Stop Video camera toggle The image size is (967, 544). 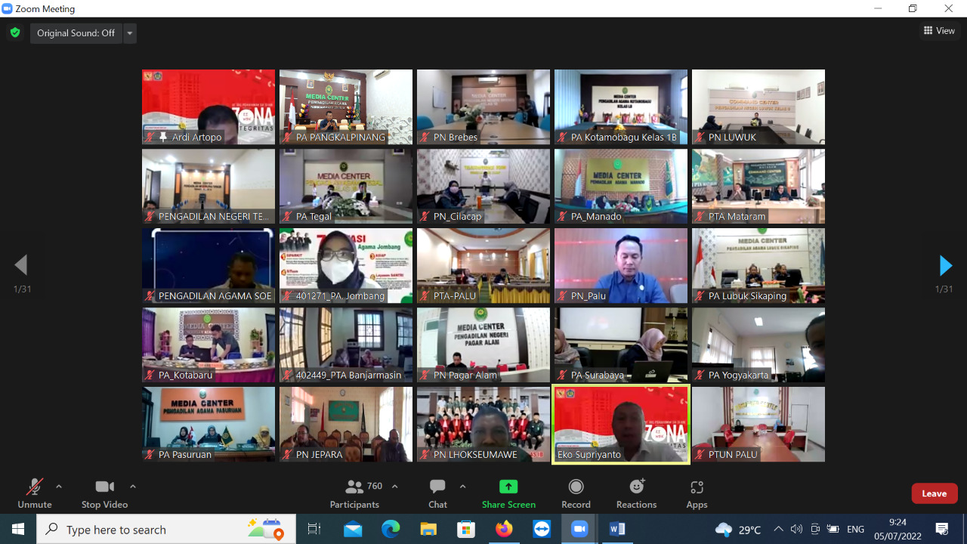click(x=104, y=493)
